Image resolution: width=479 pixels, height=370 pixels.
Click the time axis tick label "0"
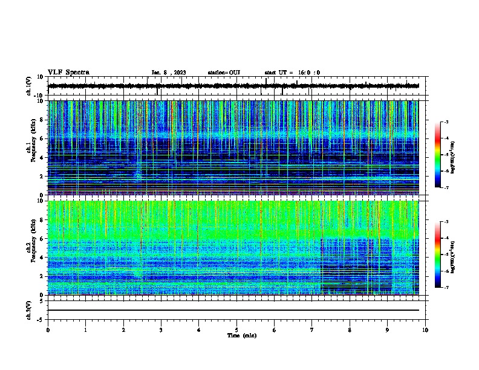click(48, 330)
